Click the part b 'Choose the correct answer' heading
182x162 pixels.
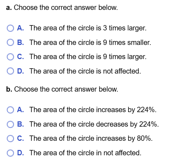[x=62, y=89]
